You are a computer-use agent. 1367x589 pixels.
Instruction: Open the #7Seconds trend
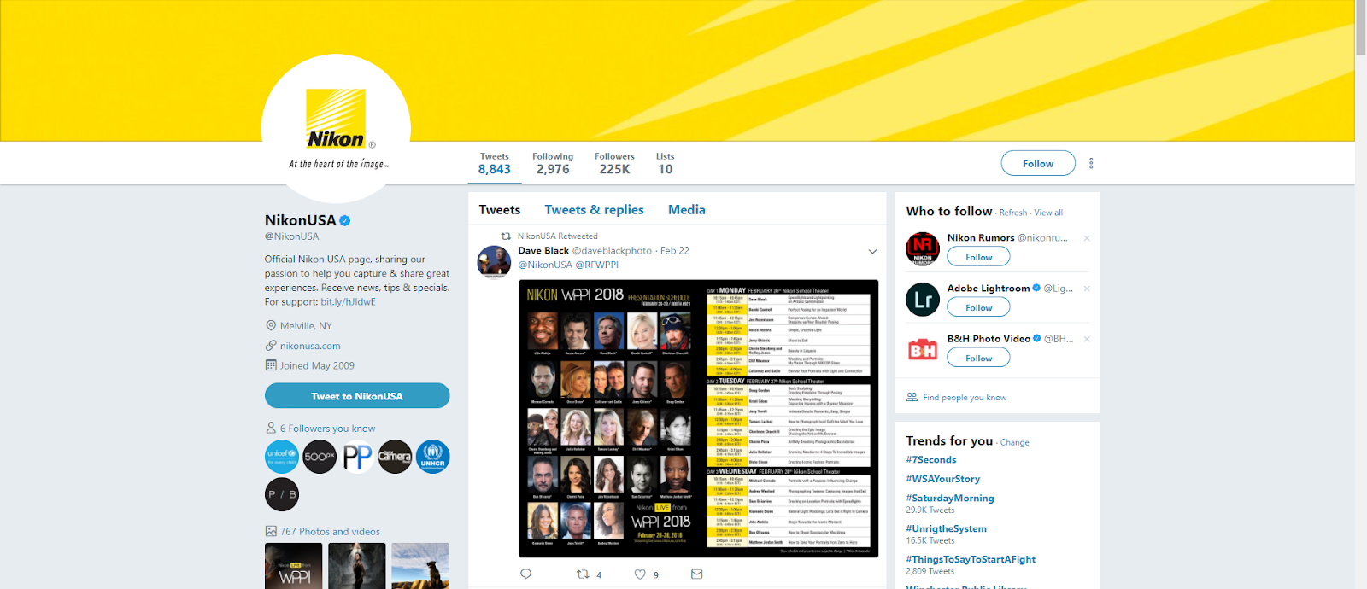[x=931, y=459]
